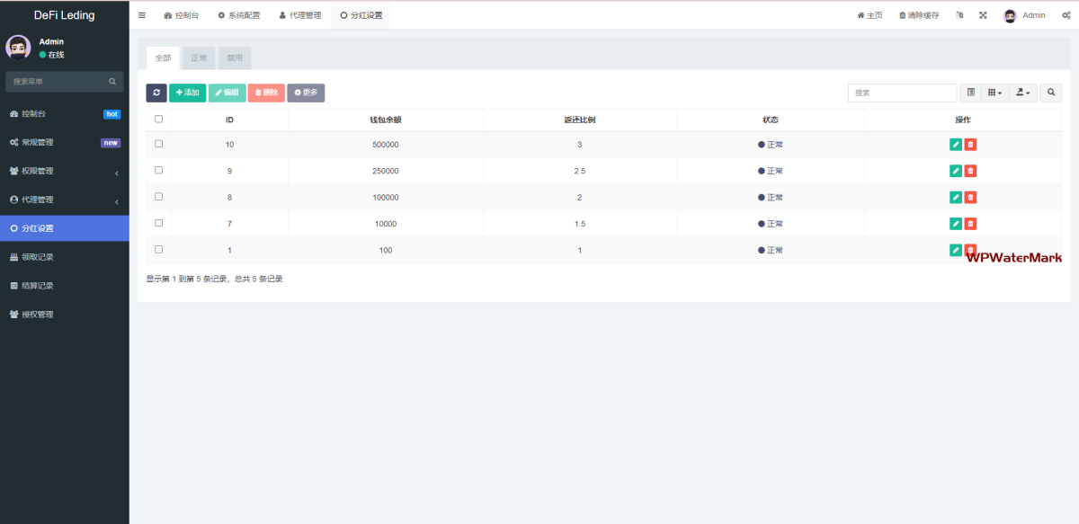
Task: Toggle the card view icon button
Action: tap(971, 93)
